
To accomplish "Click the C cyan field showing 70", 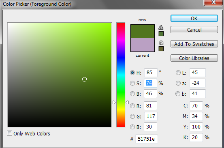I will [196, 106].
